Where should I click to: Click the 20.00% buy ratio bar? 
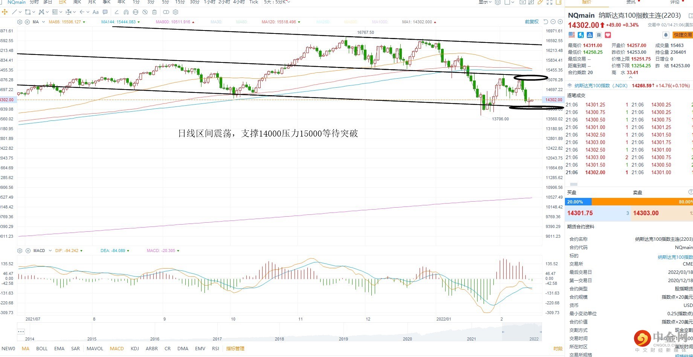pos(578,202)
